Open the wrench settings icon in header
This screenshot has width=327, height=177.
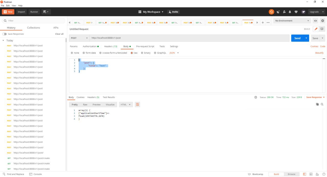[x=284, y=12]
